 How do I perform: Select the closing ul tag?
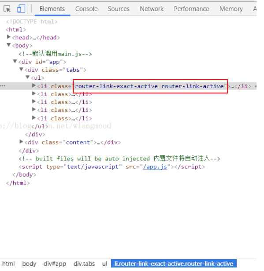coord(40,126)
